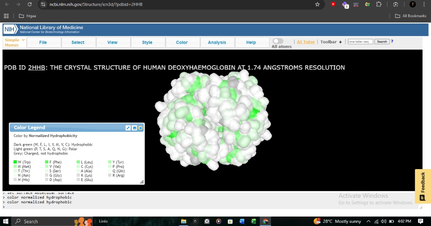Click the Color Legend resize handle corner
The image size is (431, 226).
point(142,181)
